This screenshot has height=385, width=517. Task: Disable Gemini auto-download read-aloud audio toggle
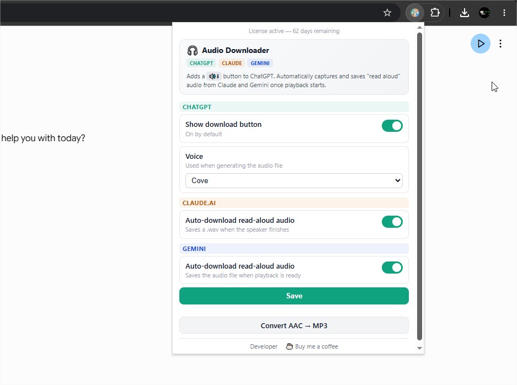click(x=392, y=268)
